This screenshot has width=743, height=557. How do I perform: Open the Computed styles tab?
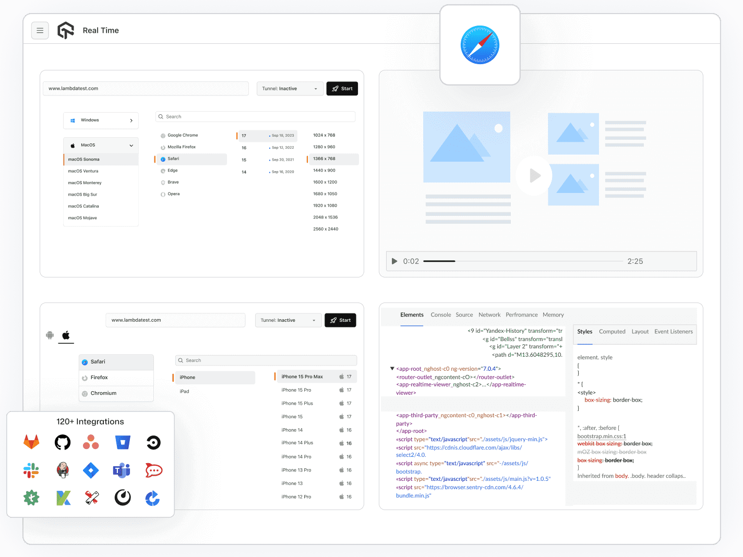(x=612, y=332)
